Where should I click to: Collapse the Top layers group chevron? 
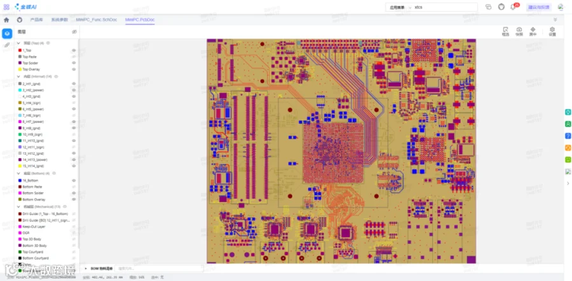point(18,43)
